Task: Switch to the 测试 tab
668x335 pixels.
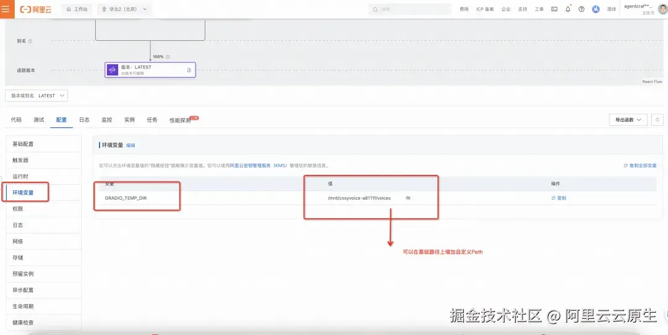Action: (x=39, y=120)
